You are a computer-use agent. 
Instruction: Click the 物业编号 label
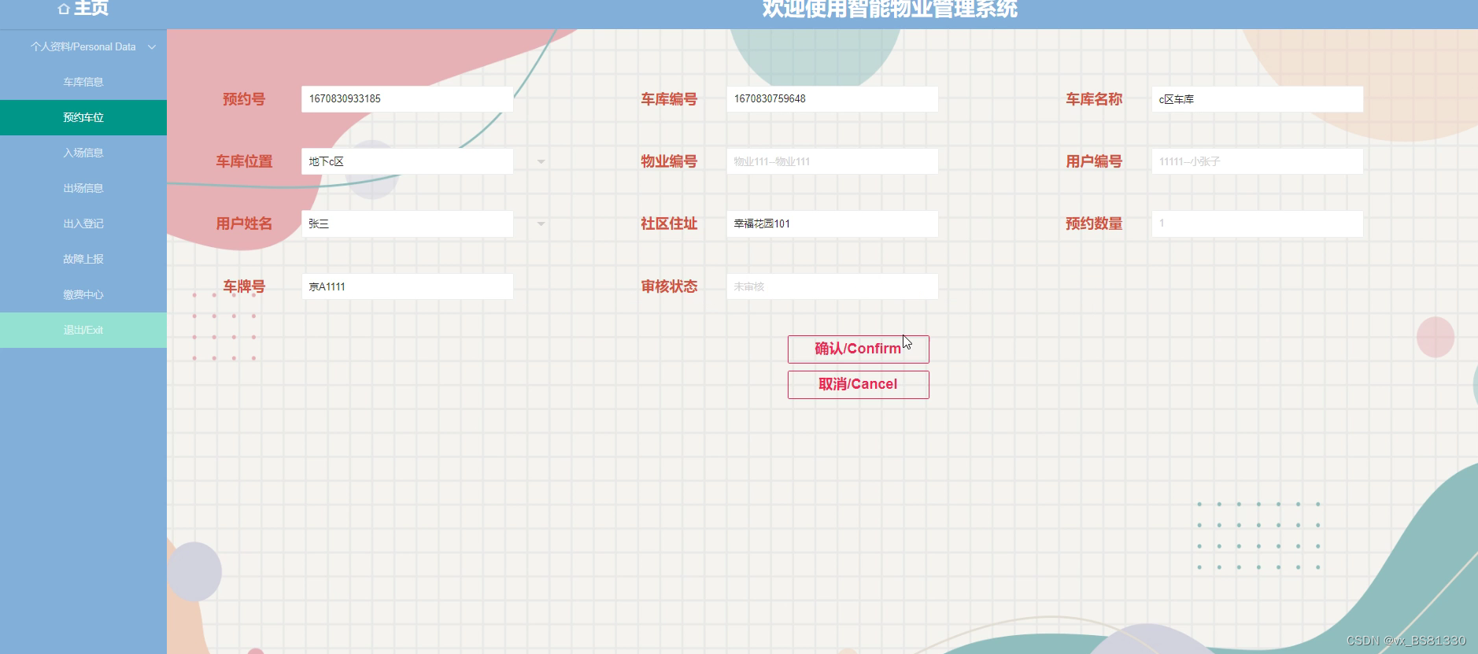pos(669,161)
